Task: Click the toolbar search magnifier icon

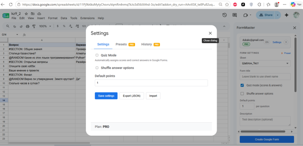Action: click(8, 26)
